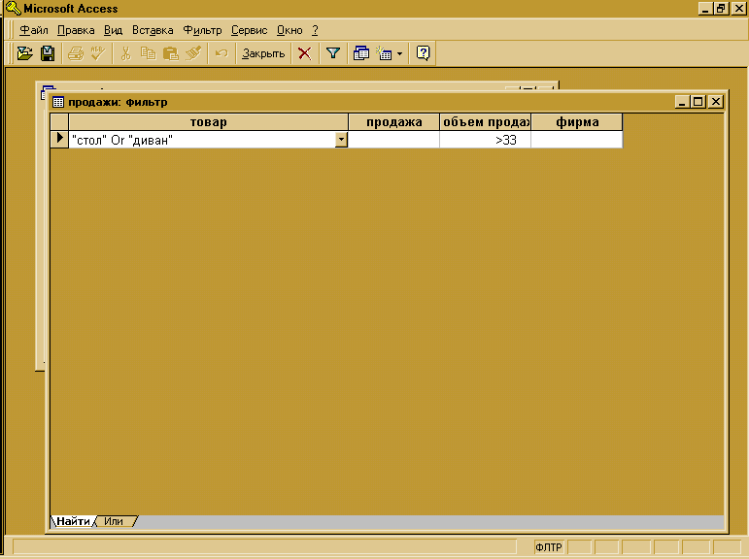Clear the filter grid with red X
The image size is (749, 559).
[x=305, y=53]
